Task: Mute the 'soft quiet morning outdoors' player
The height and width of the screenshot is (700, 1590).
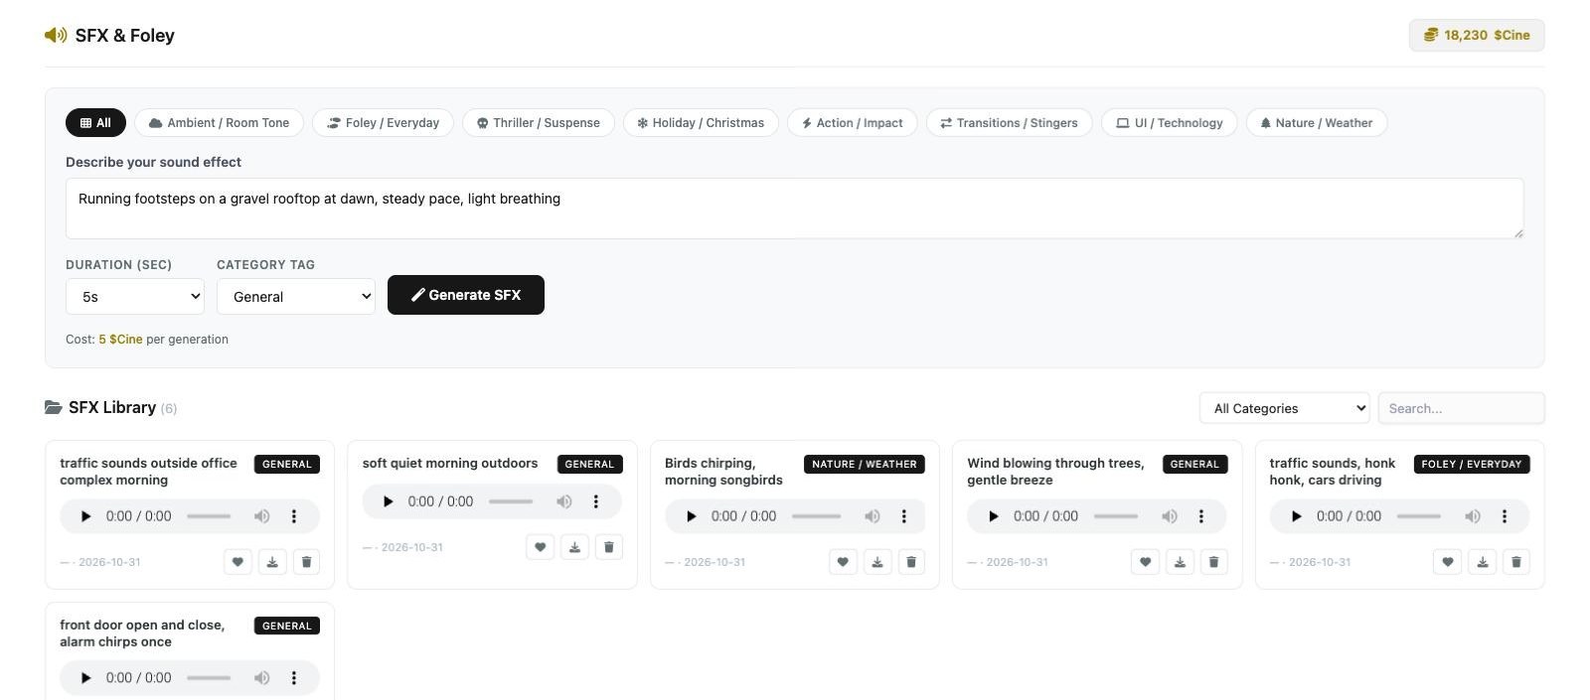Action: pyautogui.click(x=564, y=501)
